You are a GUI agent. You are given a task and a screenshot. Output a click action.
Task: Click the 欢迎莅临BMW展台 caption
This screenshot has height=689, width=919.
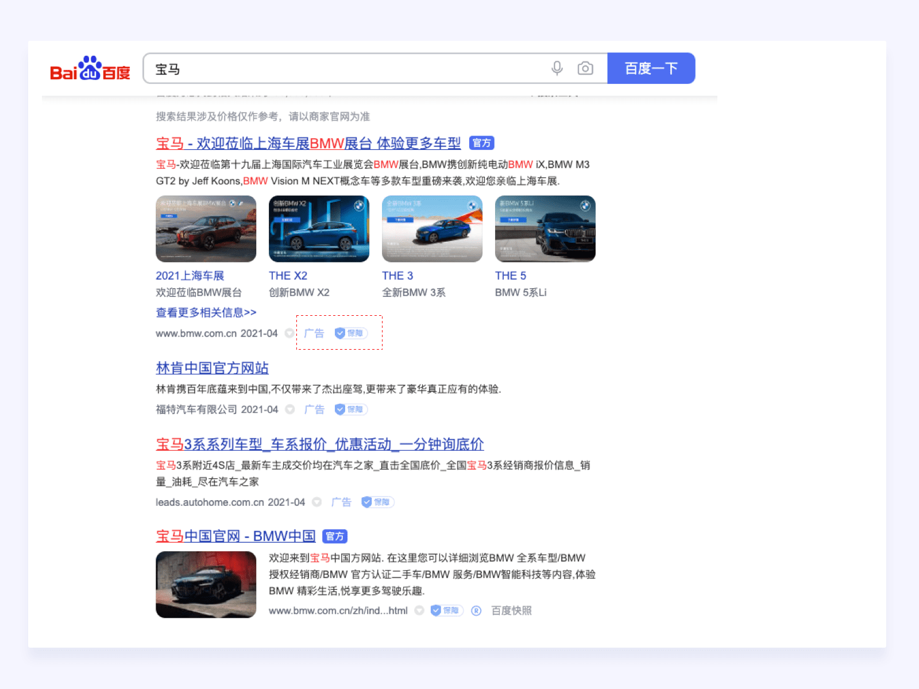point(199,292)
